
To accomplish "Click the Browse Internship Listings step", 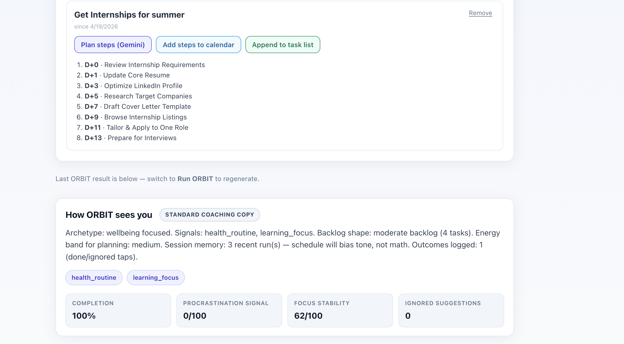I will [x=145, y=117].
